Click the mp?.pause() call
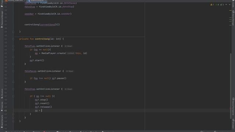The width and height of the screenshot is (235, 132). pos(59,78)
